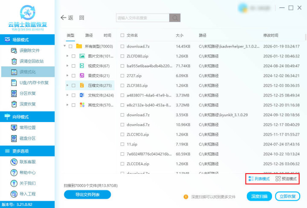Select the row e8c2132e-bd40-453a-8...
This screenshot has height=208, width=307.
pos(210,105)
